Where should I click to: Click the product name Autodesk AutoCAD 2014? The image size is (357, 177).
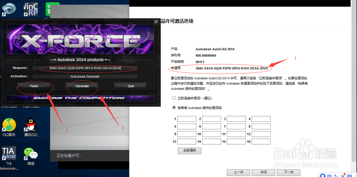click(x=215, y=49)
